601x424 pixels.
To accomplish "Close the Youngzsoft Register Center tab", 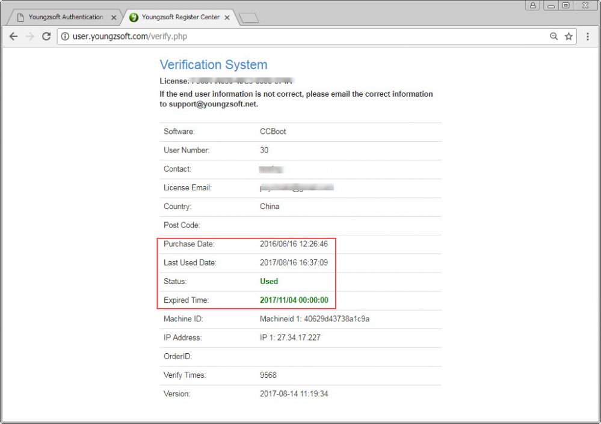I will (x=227, y=17).
